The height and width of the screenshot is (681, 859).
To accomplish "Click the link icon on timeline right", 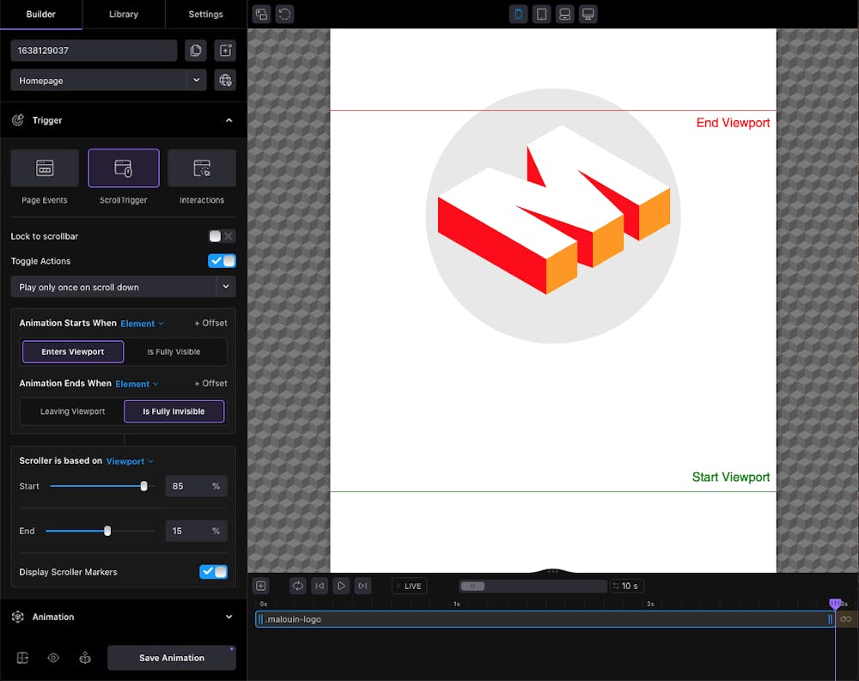I will pos(846,619).
